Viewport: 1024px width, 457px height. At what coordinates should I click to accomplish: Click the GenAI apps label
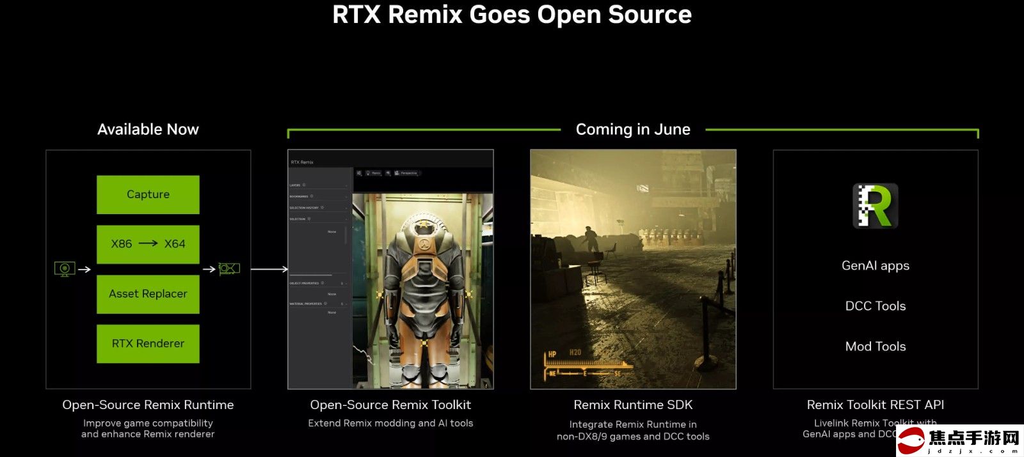pyautogui.click(x=876, y=265)
